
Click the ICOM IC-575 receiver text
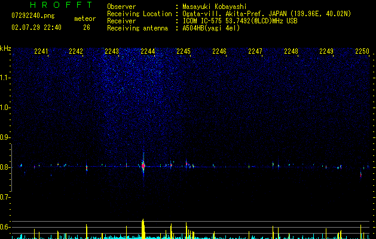[240, 21]
